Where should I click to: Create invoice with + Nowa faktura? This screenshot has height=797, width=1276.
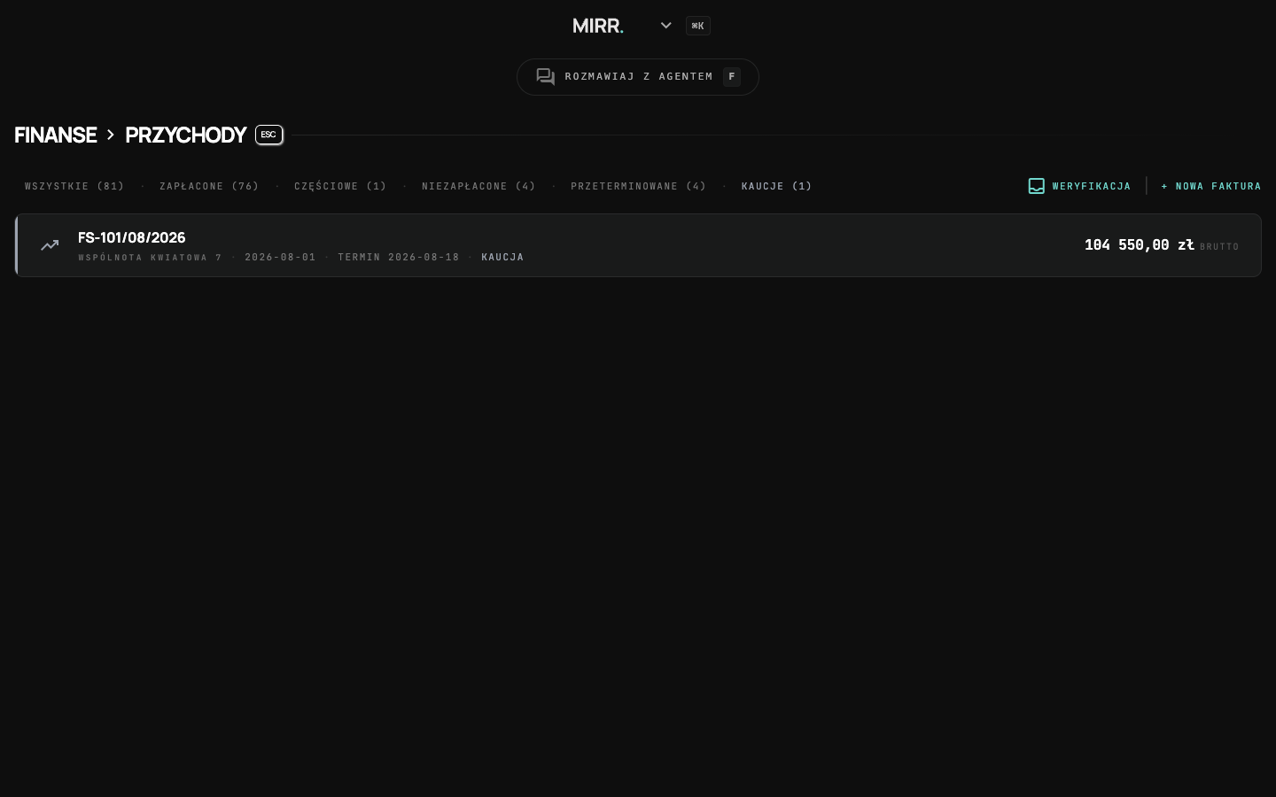pyautogui.click(x=1210, y=186)
